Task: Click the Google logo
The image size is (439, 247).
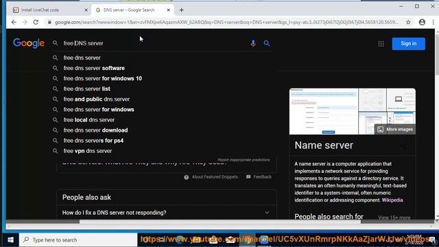Action: click(29, 43)
